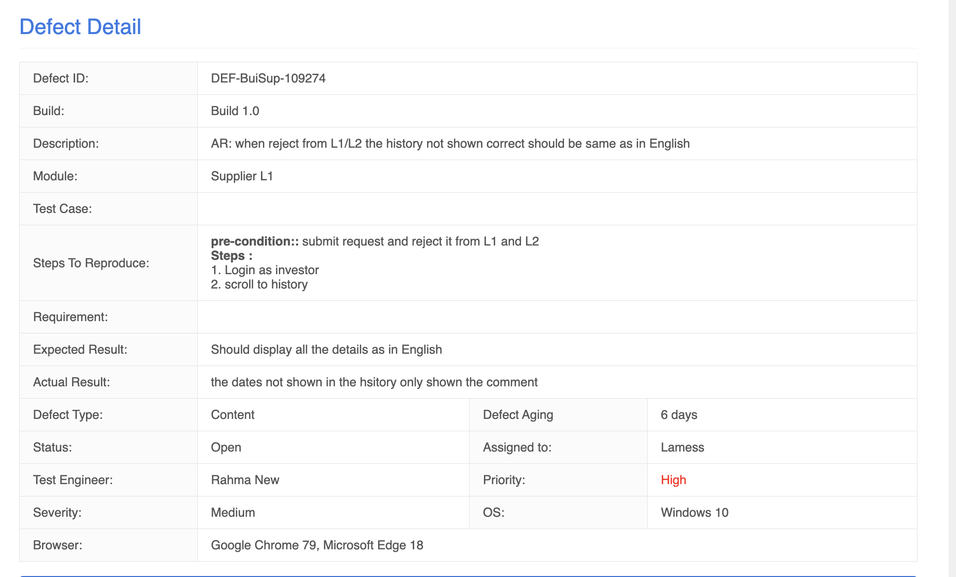The height and width of the screenshot is (577, 956).
Task: Click the 'Login as investor' step
Action: click(x=265, y=270)
